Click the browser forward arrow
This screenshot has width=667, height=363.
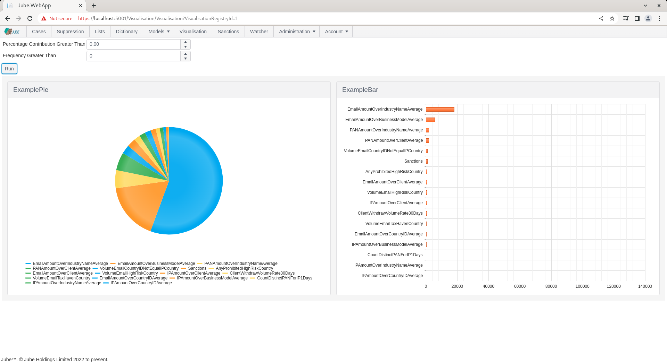click(x=19, y=18)
